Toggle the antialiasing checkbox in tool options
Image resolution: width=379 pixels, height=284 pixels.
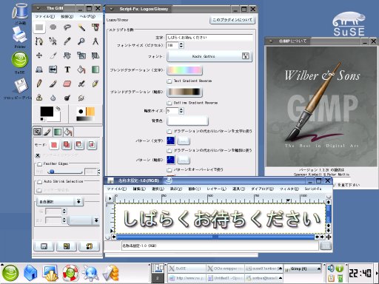[38, 155]
